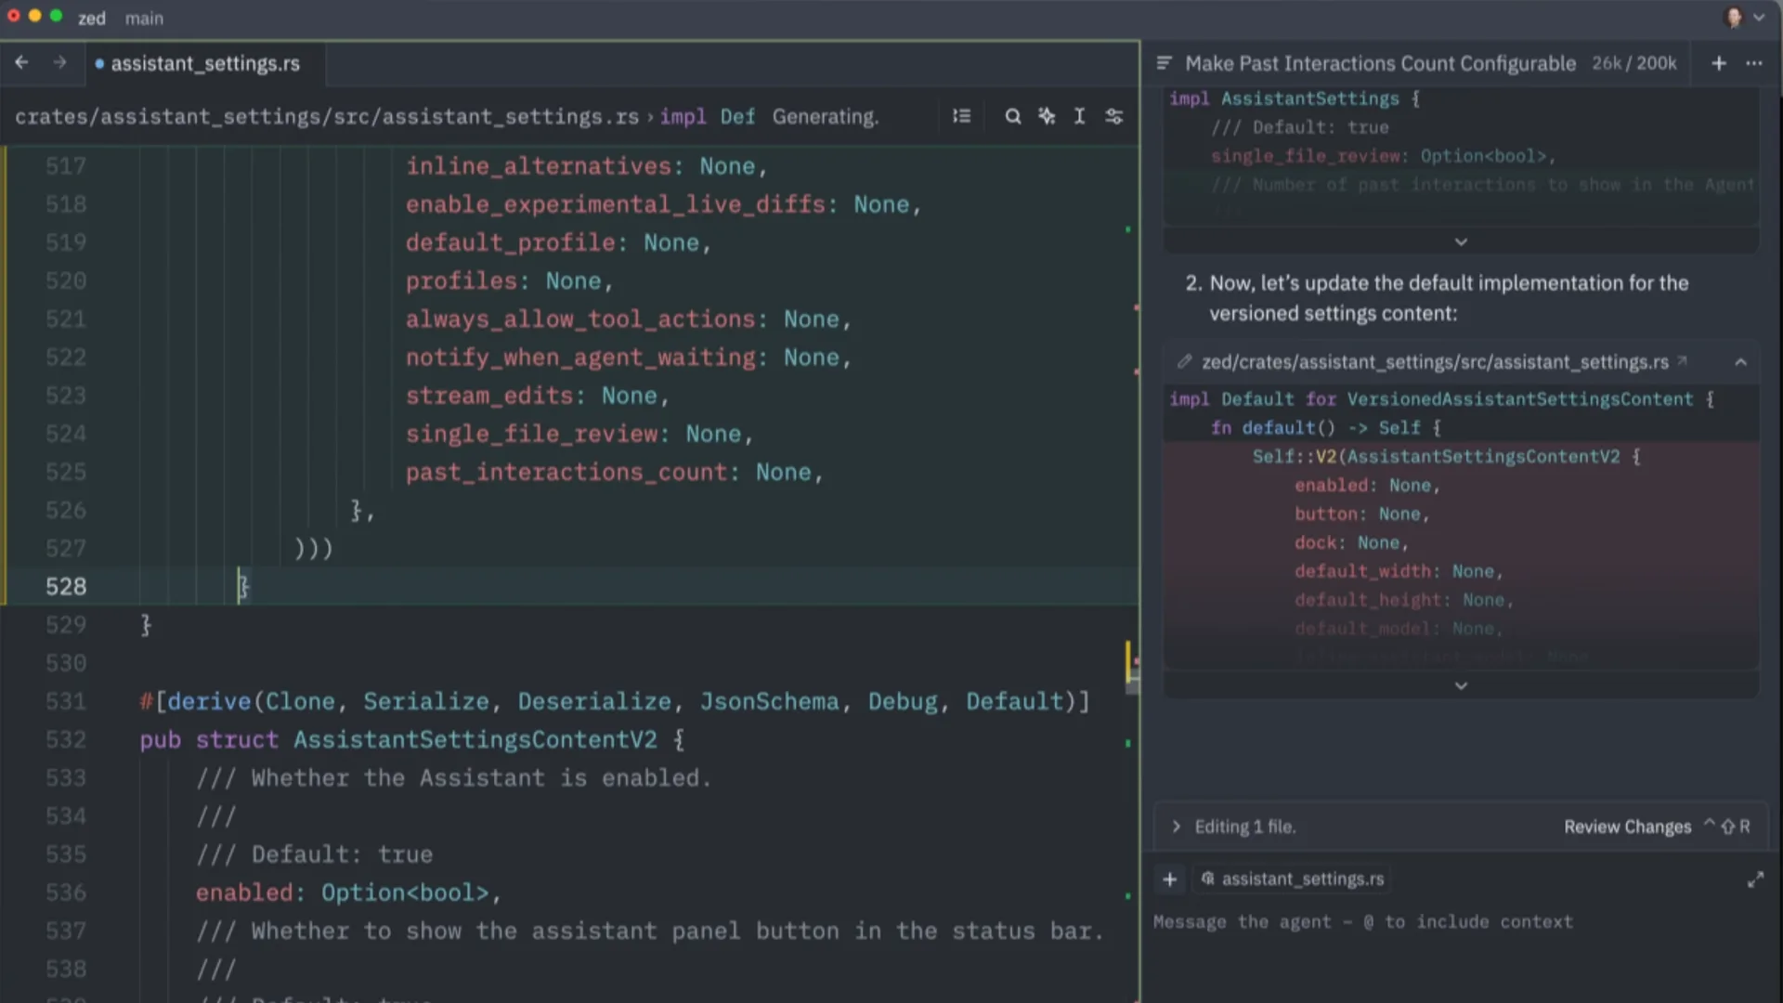Click 'default_profile: None,' on line 519
The height and width of the screenshot is (1003, 1783).
coord(558,242)
